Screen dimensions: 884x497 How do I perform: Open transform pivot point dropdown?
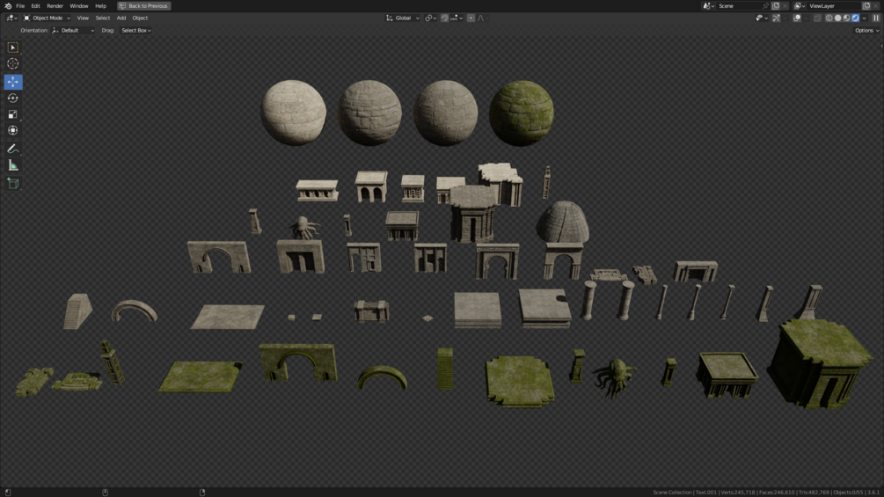[x=431, y=18]
